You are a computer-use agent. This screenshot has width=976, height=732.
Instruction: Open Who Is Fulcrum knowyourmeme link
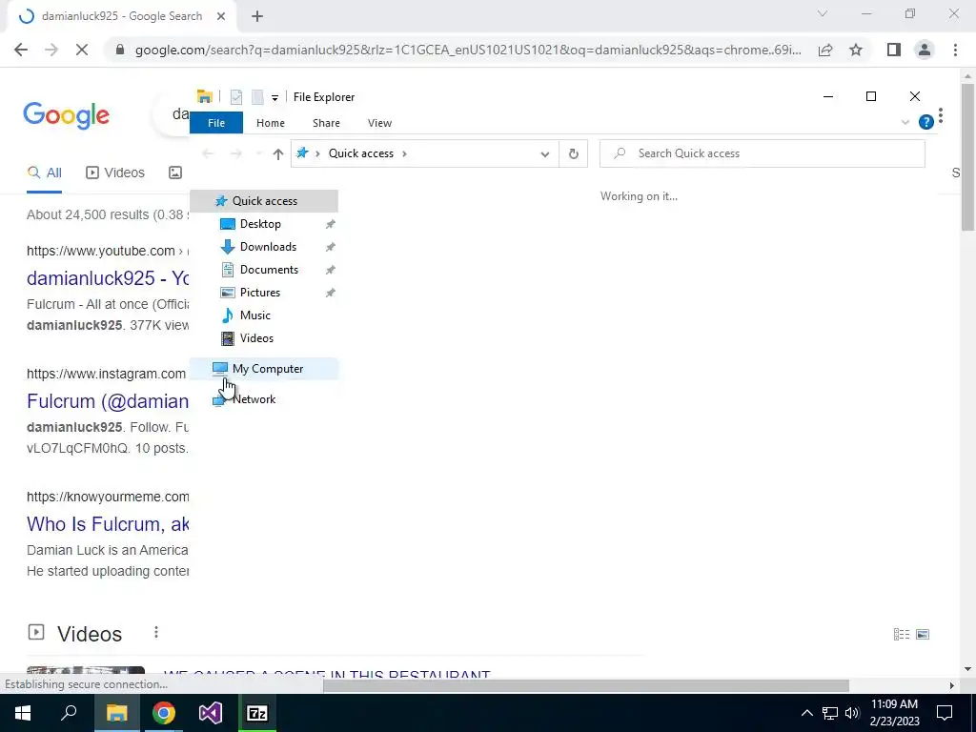[108, 524]
